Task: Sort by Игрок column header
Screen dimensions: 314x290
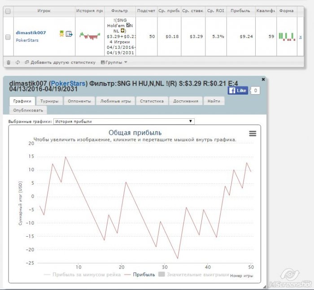Action: [x=44, y=11]
